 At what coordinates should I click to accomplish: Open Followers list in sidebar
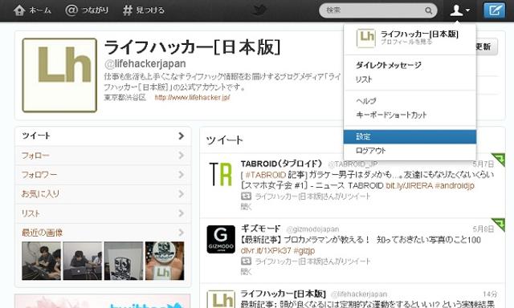[x=103, y=175]
